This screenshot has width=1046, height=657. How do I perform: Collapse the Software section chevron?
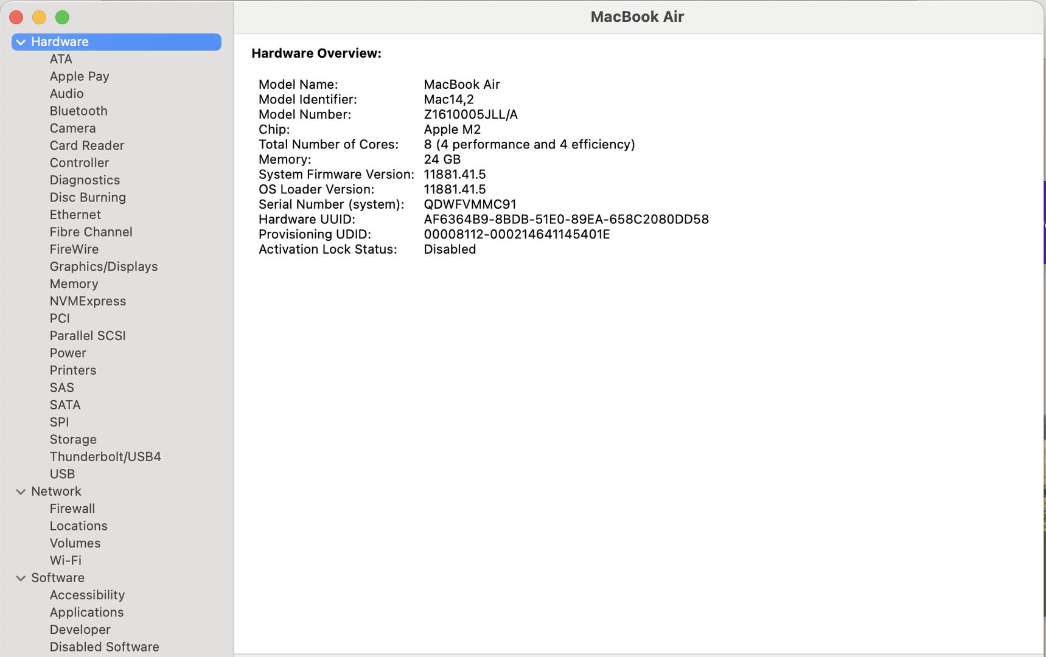tap(21, 578)
